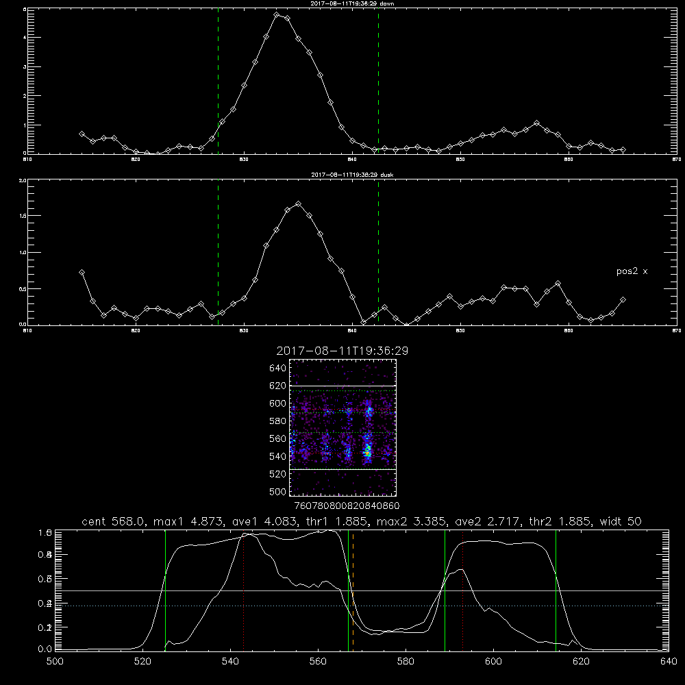Click bottom plot x-axis label 620
This screenshot has height=685, width=685.
pyautogui.click(x=581, y=662)
